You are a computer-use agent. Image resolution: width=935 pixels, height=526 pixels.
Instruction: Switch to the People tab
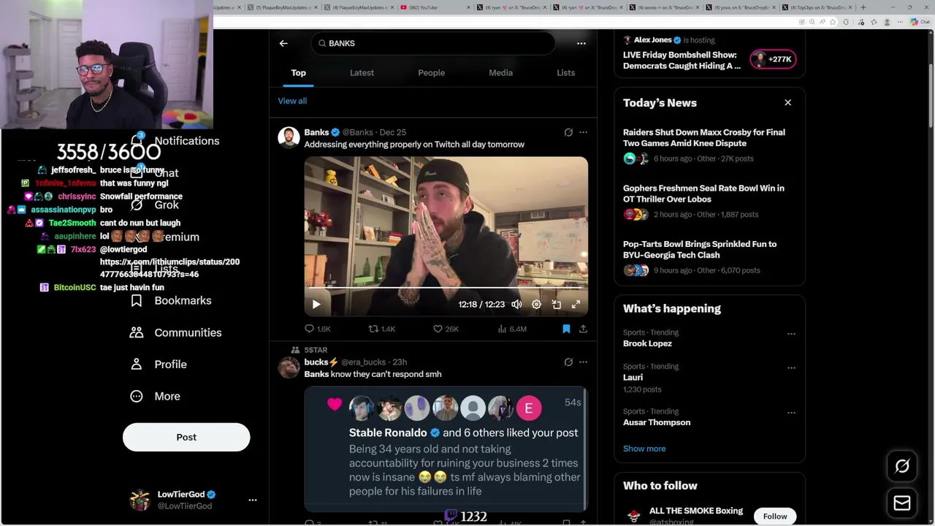pos(431,72)
